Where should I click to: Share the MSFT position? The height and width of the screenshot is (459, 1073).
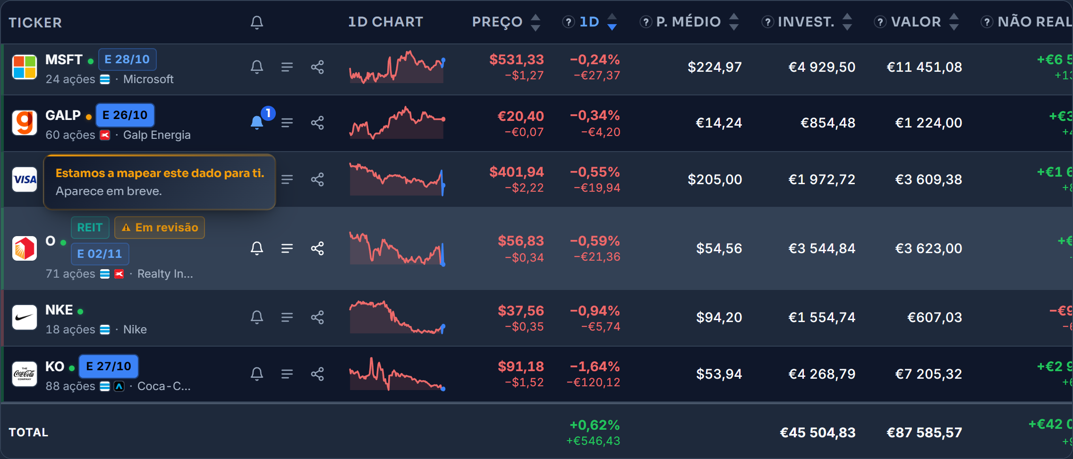(317, 67)
